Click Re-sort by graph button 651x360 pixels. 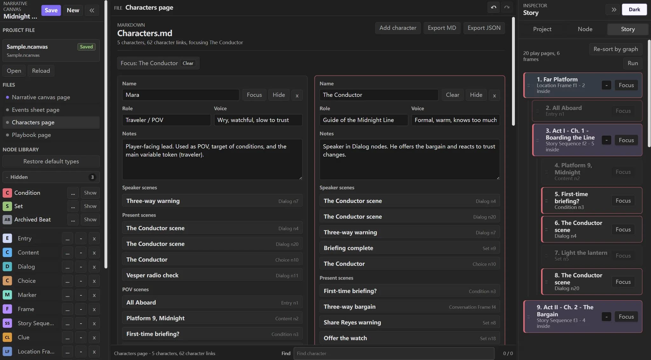click(x=615, y=49)
